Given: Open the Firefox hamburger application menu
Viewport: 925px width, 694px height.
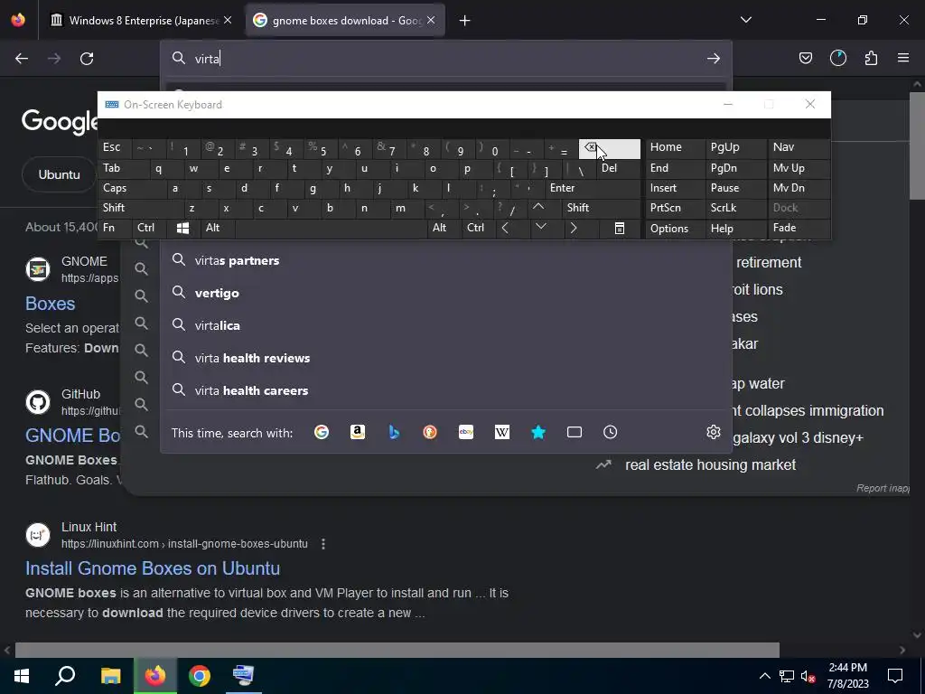Looking at the screenshot, I should [903, 58].
